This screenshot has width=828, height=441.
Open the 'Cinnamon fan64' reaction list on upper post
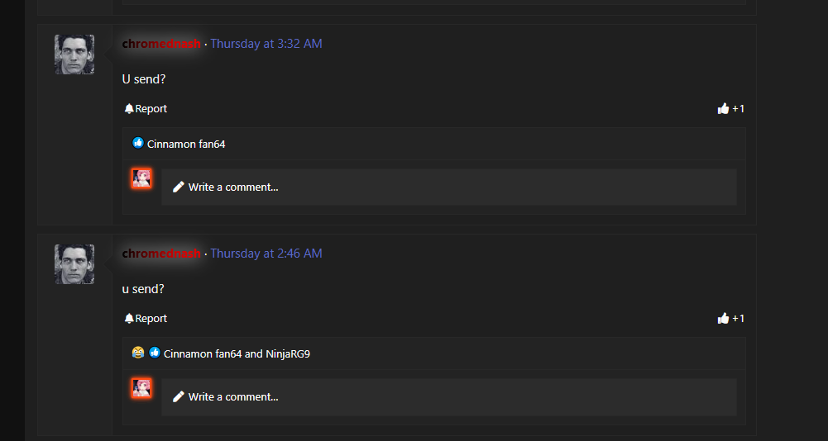pyautogui.click(x=186, y=144)
